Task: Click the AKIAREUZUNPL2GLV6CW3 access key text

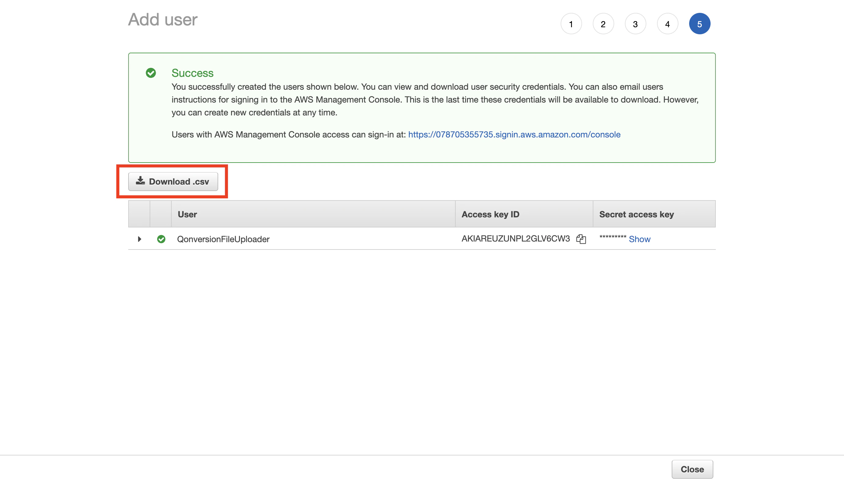Action: [515, 239]
